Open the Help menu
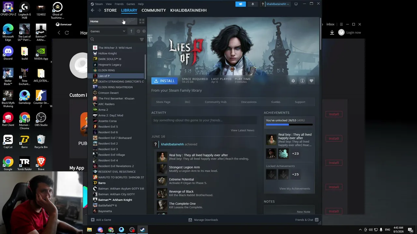The width and height of the screenshot is (417, 234). click(141, 4)
